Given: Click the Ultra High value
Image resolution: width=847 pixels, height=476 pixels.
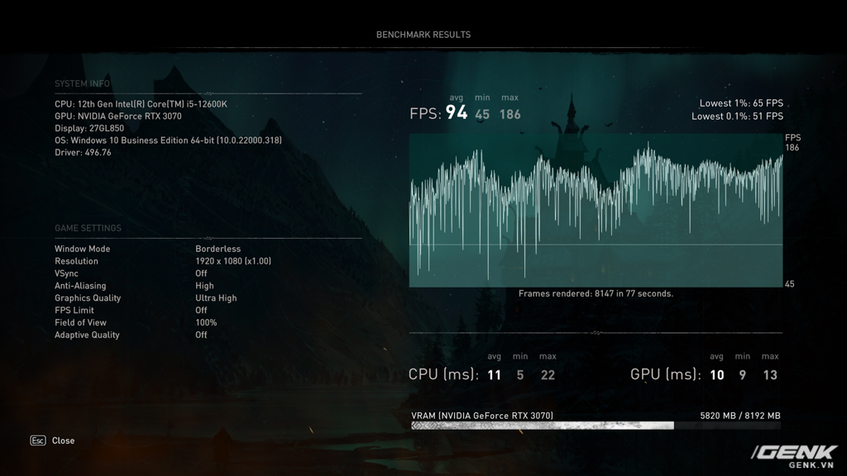Looking at the screenshot, I should [x=216, y=297].
